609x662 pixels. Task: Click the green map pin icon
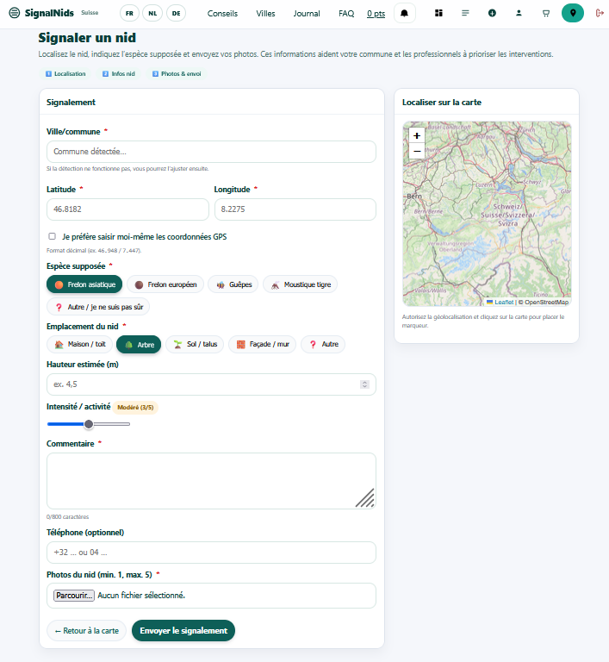[573, 14]
